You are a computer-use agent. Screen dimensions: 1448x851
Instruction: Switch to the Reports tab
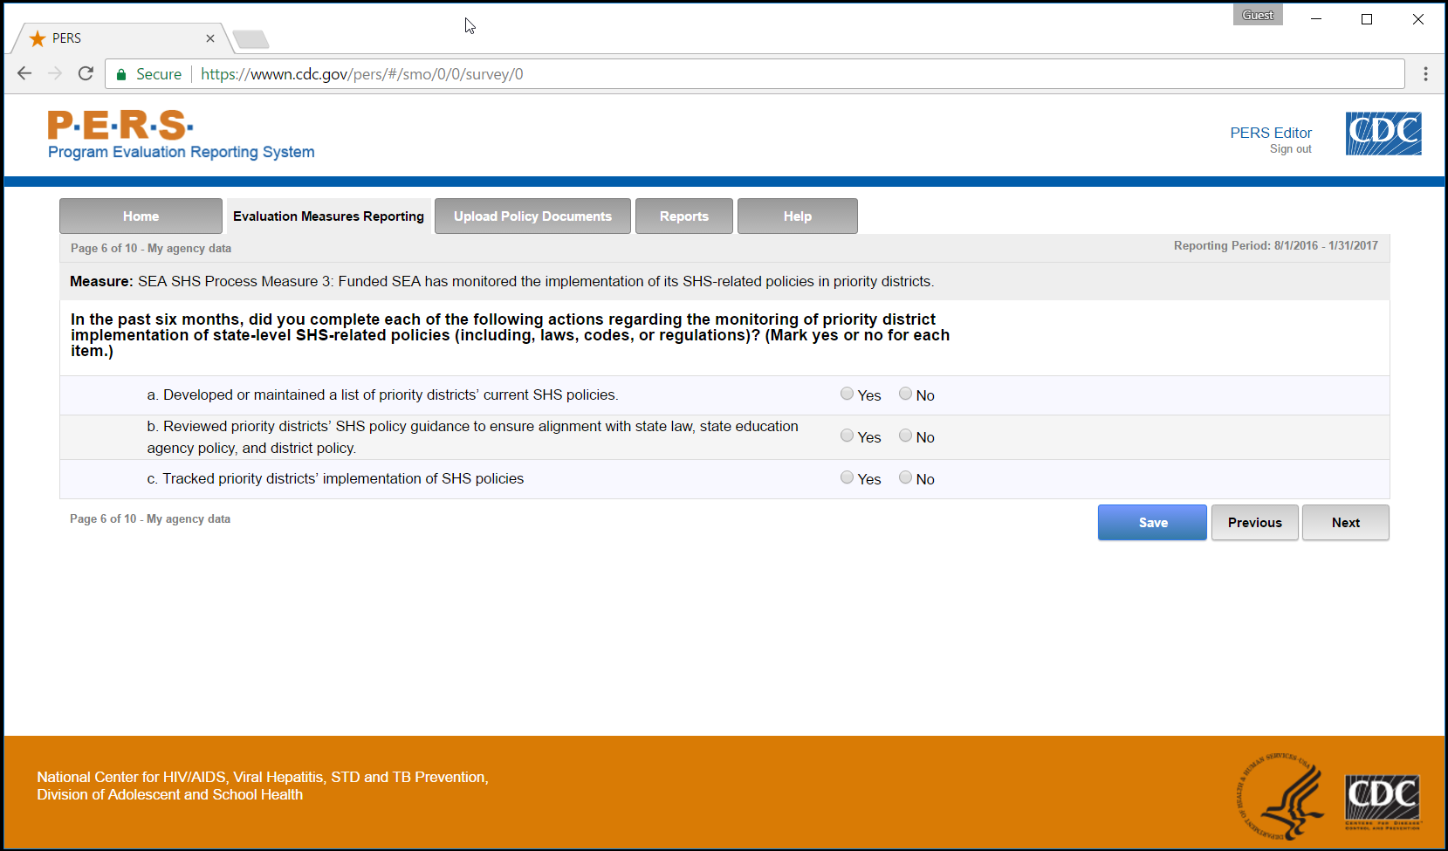[684, 216]
